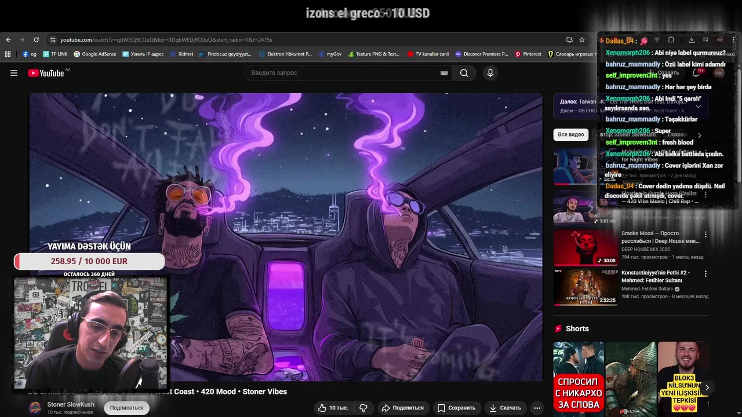
Task: Open the TP LINK bookmark
Action: coord(54,54)
